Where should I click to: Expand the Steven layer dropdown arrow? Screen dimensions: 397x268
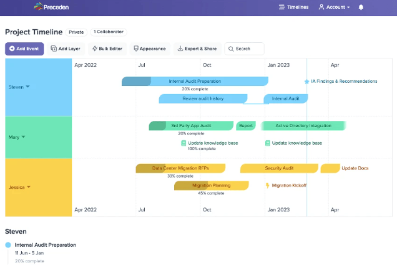(27, 87)
